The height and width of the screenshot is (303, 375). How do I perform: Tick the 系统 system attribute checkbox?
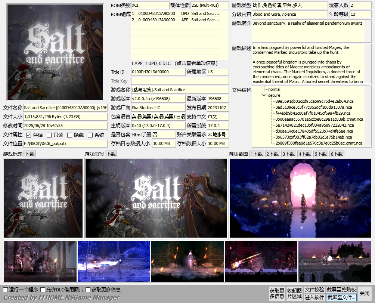point(90,135)
